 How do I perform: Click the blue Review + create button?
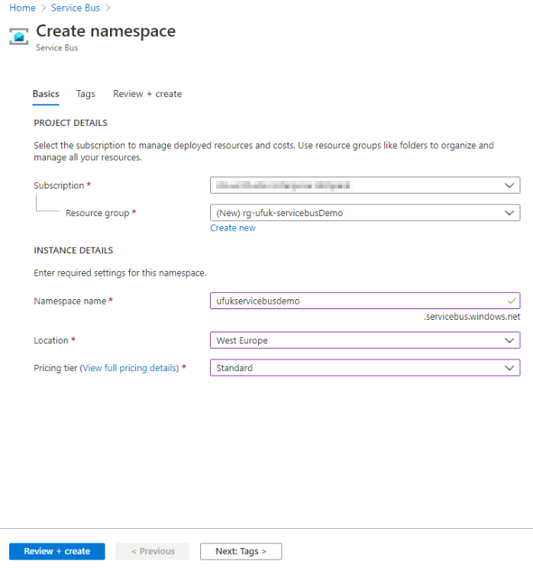tap(57, 551)
